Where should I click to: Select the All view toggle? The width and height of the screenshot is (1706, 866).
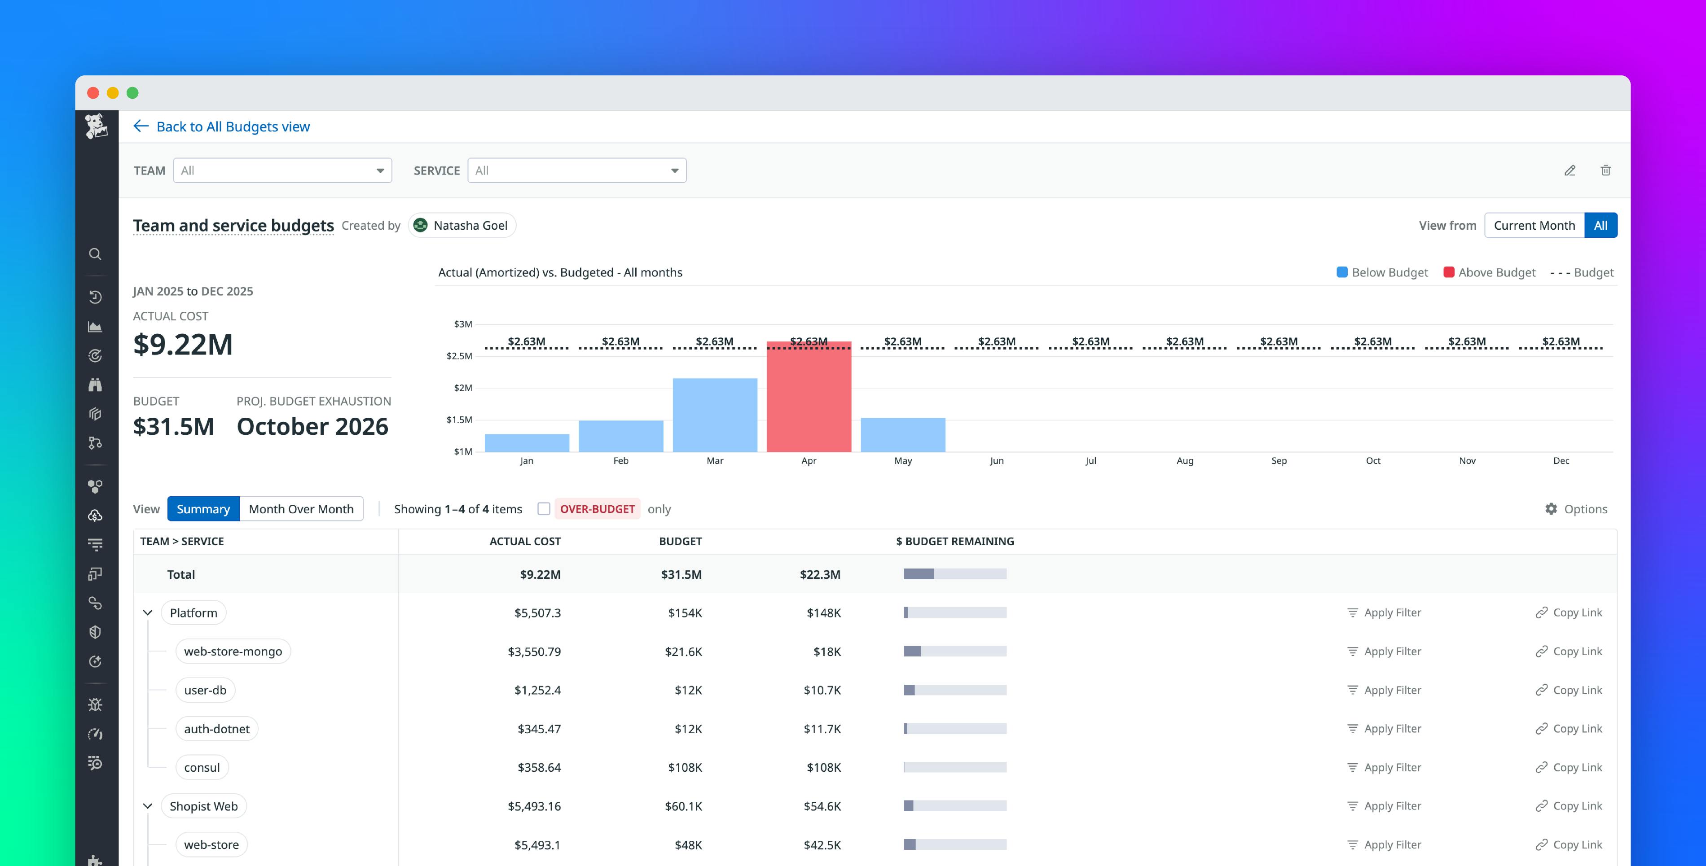(x=1600, y=225)
